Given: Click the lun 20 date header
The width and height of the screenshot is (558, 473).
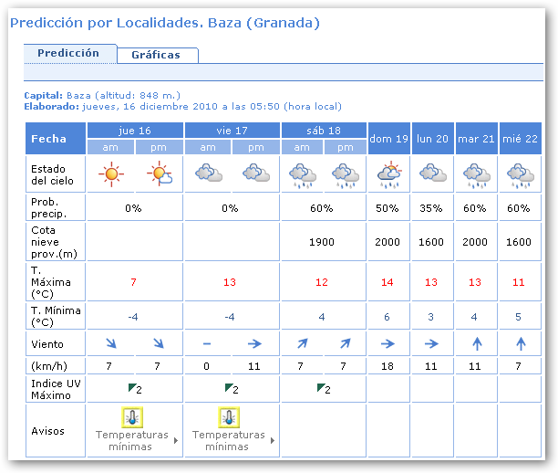Looking at the screenshot, I should [432, 139].
